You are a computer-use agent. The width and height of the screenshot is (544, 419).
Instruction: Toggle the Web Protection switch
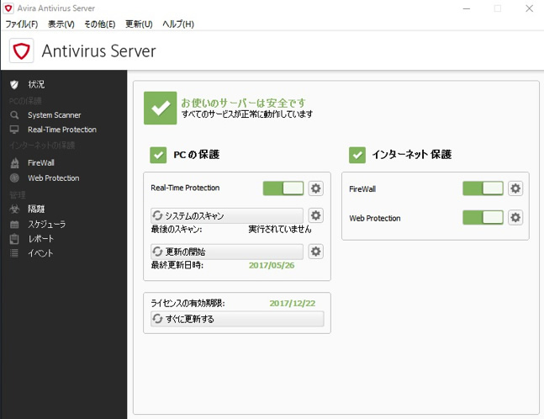pos(483,218)
